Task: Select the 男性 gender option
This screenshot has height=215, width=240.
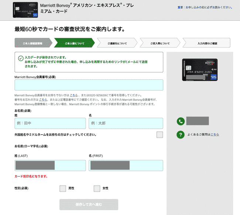Action: [63, 188]
